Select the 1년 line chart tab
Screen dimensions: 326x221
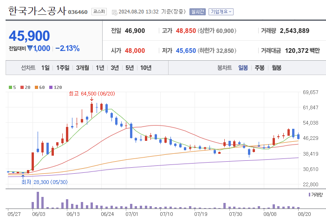(x=100, y=68)
